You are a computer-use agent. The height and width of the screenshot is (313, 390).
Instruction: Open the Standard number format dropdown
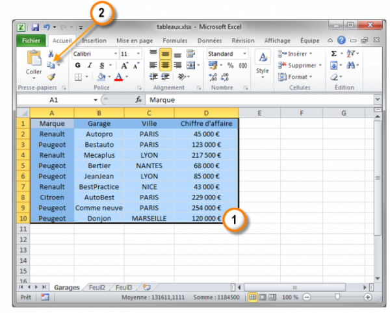(x=245, y=54)
